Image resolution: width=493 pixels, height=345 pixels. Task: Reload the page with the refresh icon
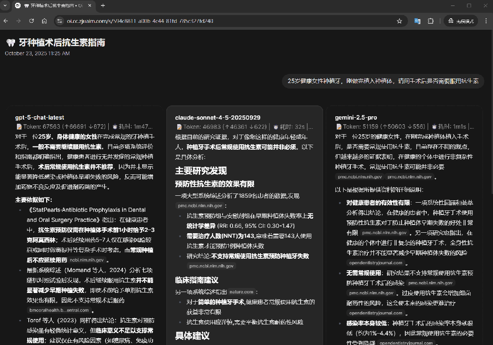pyautogui.click(x=31, y=21)
